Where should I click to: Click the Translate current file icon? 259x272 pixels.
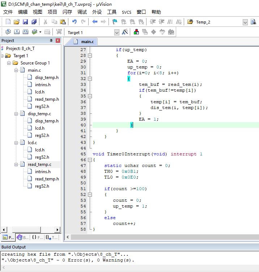click(8, 32)
